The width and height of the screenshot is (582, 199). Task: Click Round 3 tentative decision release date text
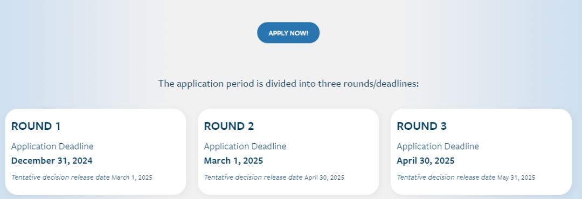(446, 177)
